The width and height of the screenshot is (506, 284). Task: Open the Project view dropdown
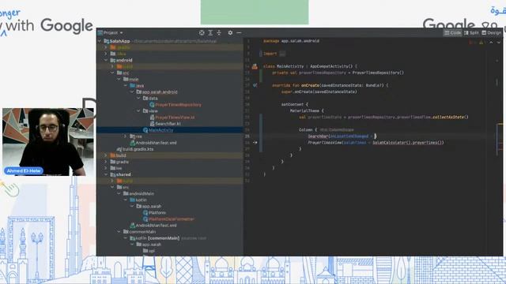pos(111,32)
